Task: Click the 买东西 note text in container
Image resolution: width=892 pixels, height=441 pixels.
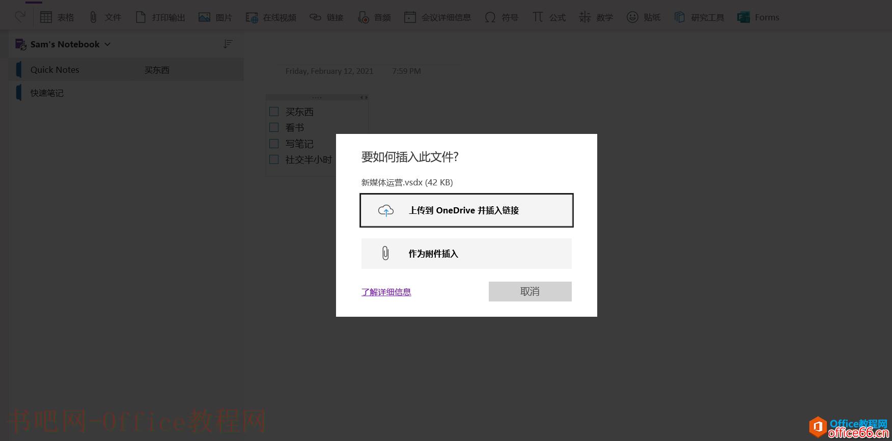Action: point(299,112)
